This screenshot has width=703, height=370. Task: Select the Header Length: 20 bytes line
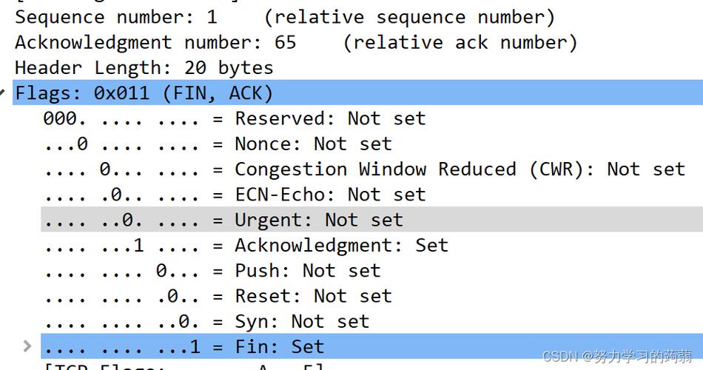(144, 68)
